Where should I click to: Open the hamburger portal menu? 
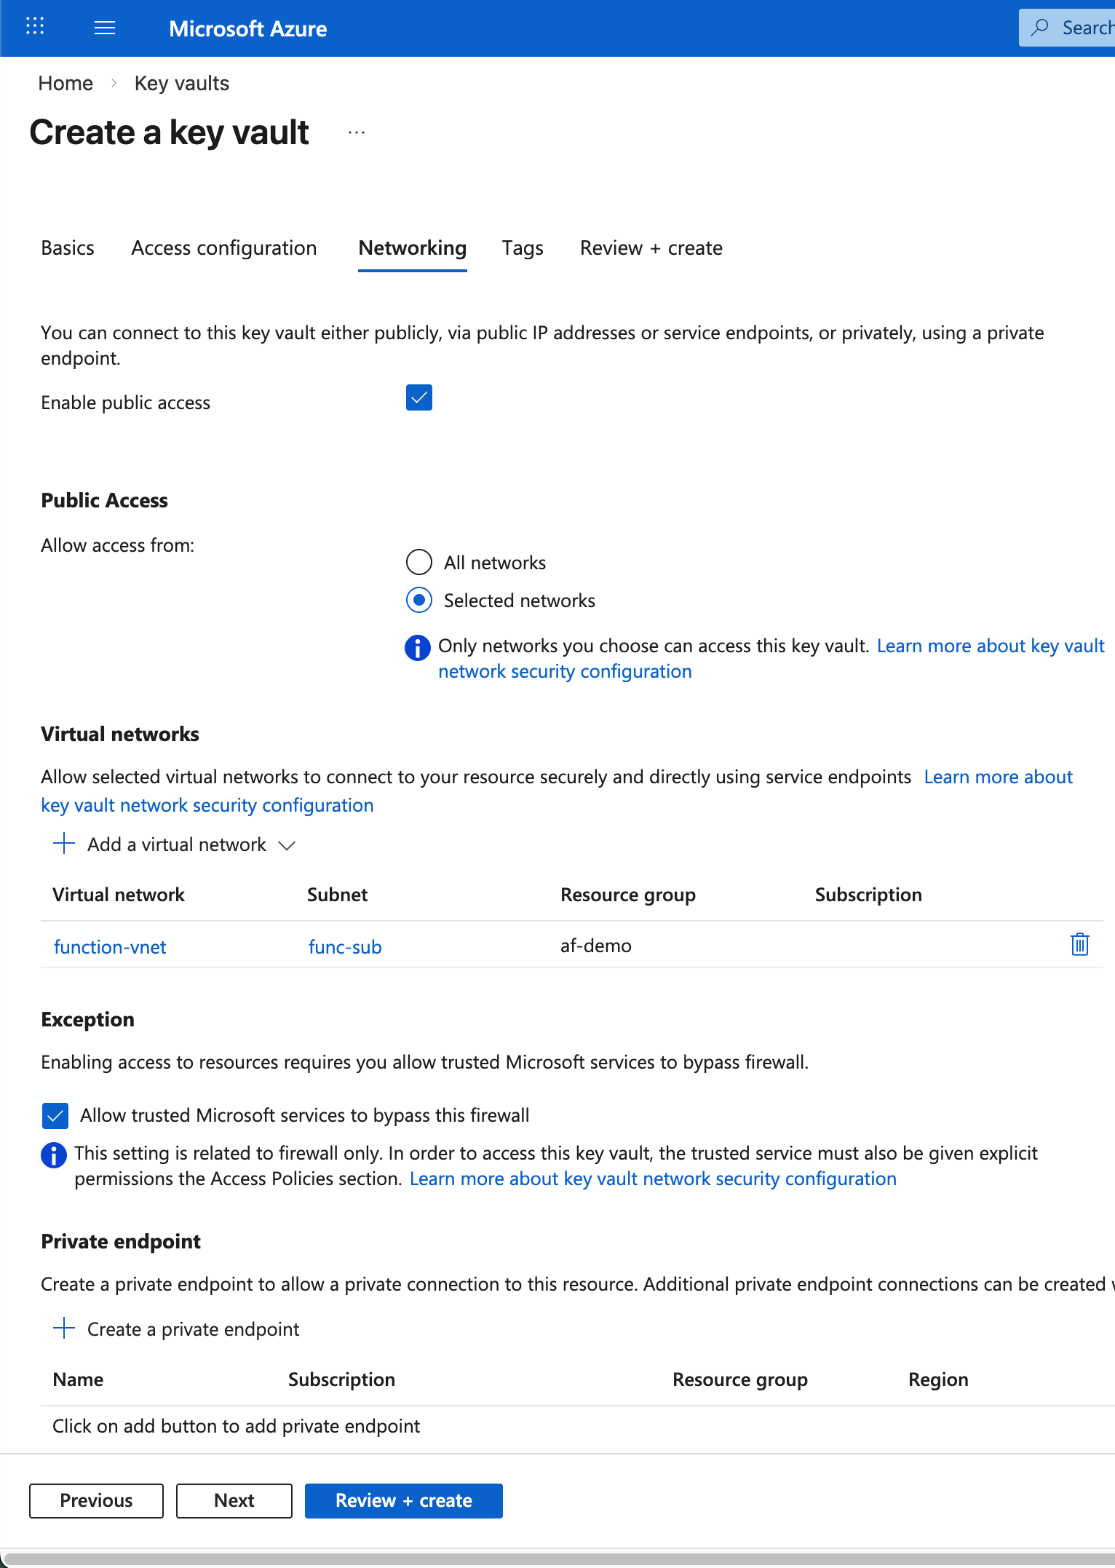(105, 28)
